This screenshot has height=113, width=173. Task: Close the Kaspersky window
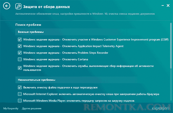point(168,5)
